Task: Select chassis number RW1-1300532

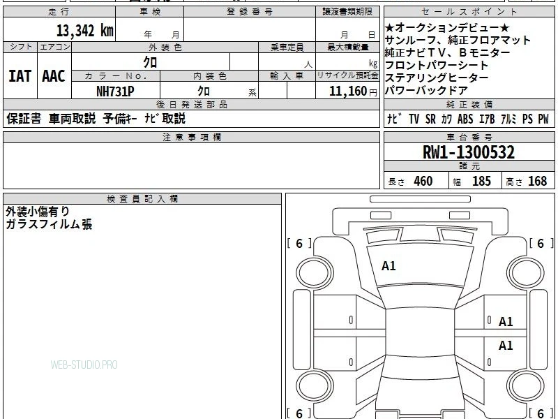Action: (x=469, y=152)
